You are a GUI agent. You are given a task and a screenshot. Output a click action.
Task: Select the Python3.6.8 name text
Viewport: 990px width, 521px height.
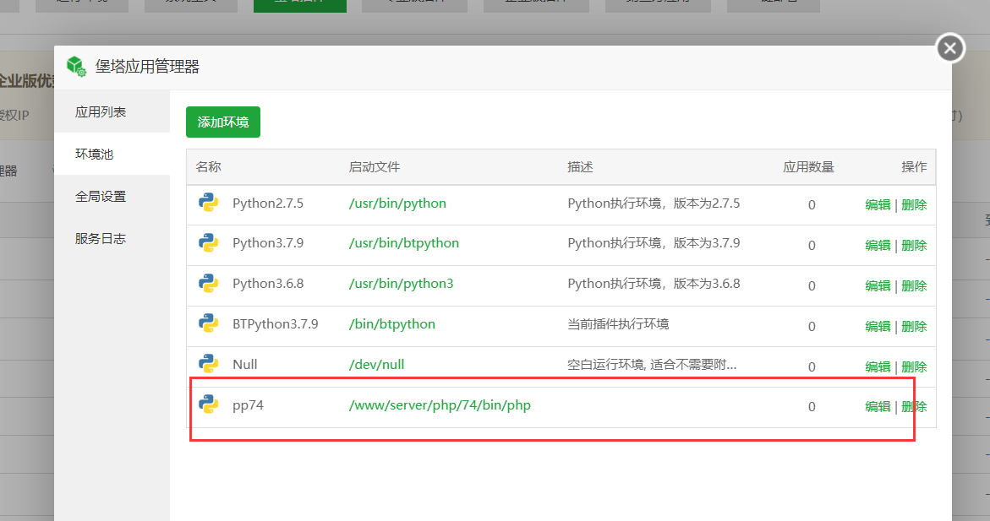(268, 283)
